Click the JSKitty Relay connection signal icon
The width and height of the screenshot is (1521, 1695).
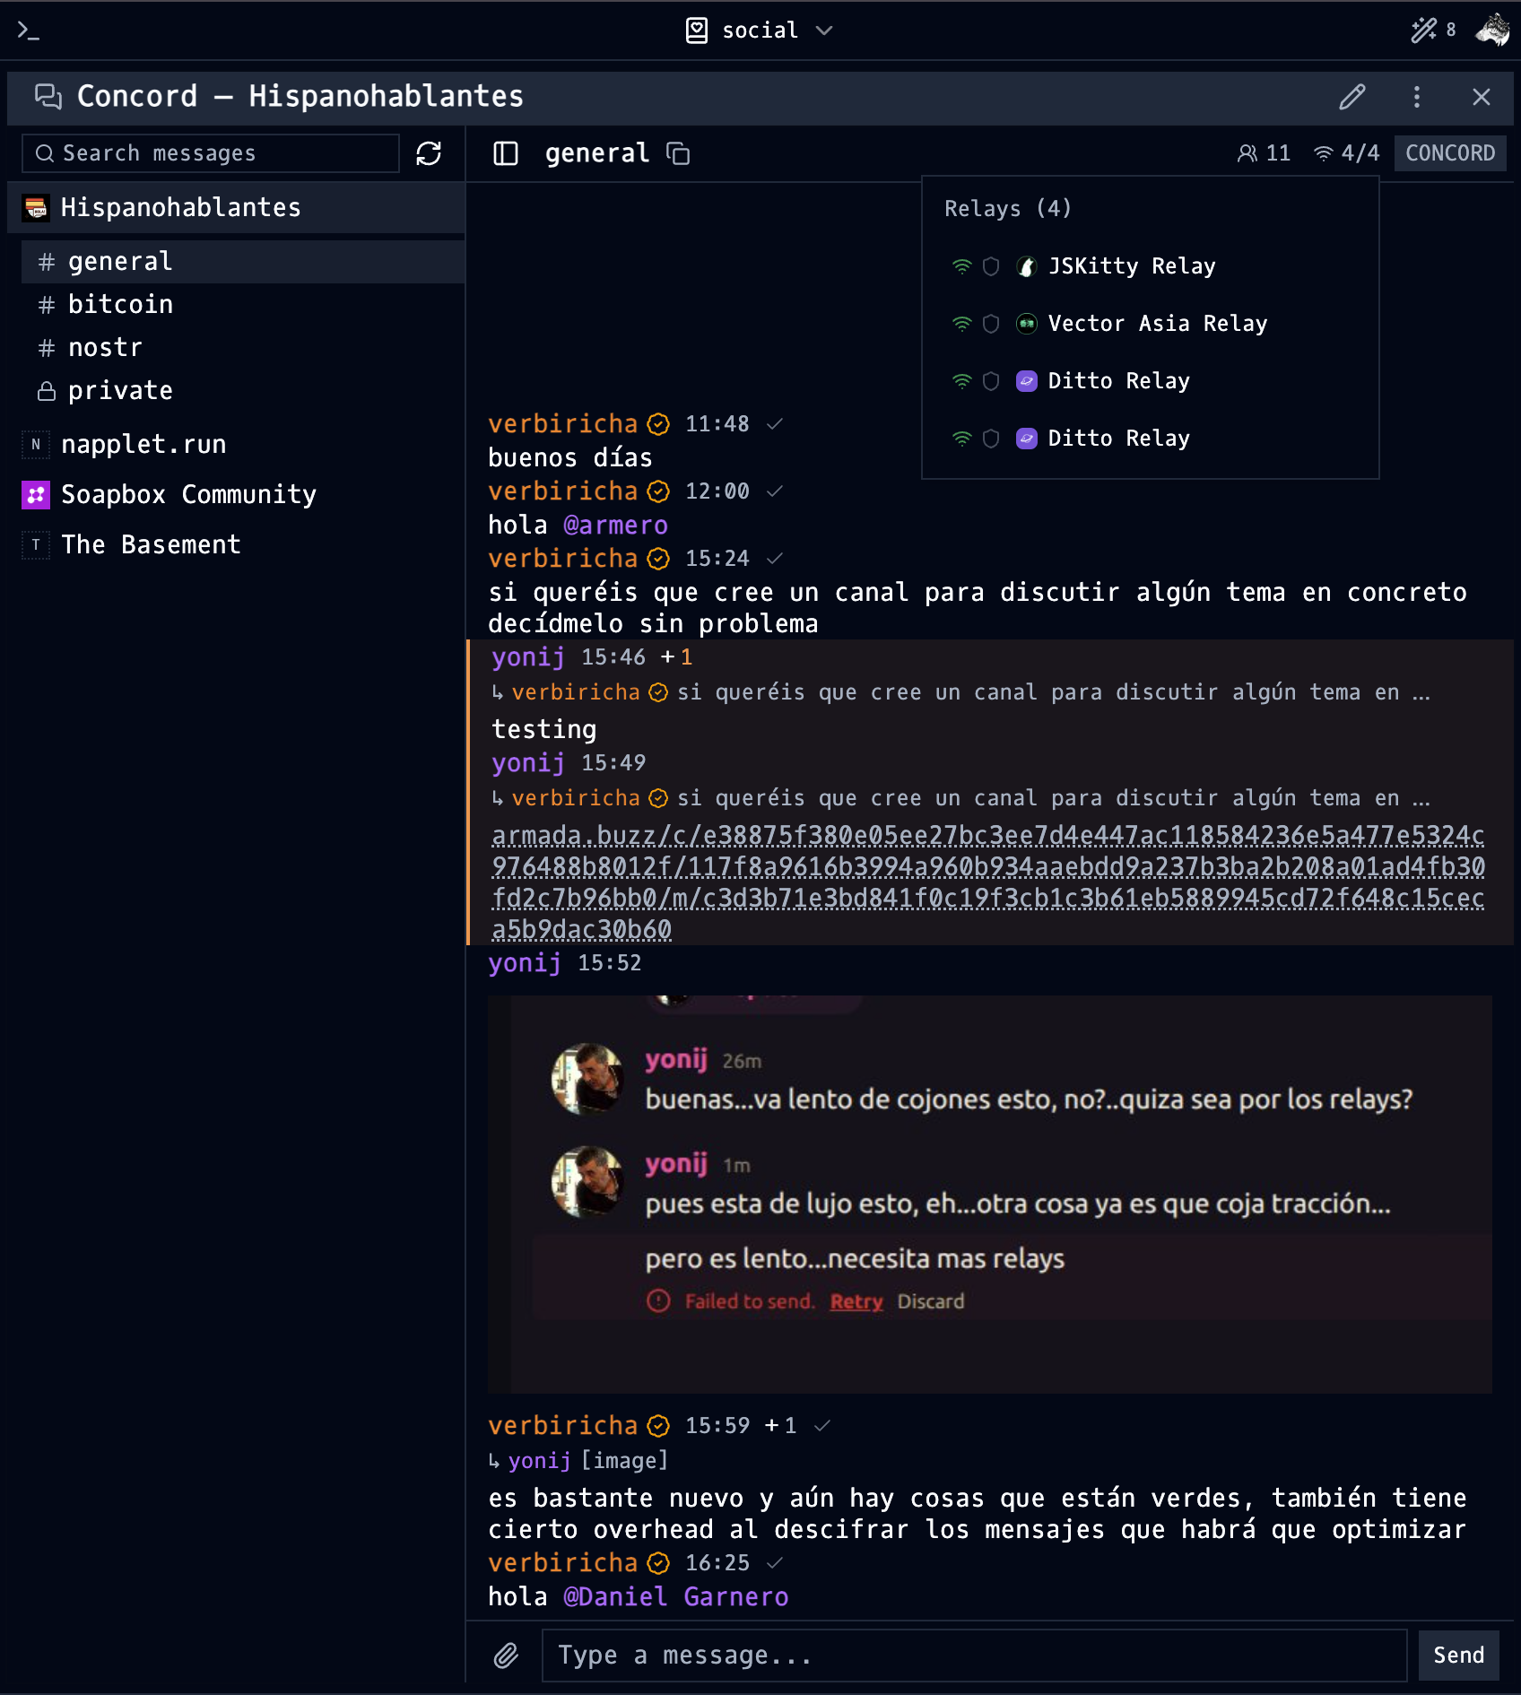coord(962,266)
